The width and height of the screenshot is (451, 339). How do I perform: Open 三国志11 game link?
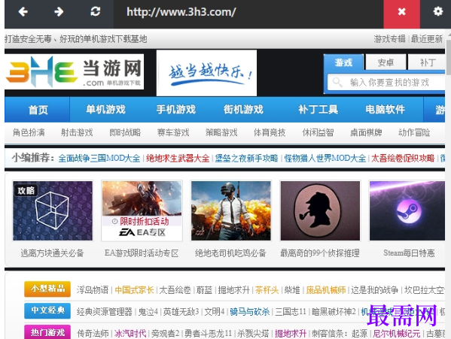click(x=291, y=312)
